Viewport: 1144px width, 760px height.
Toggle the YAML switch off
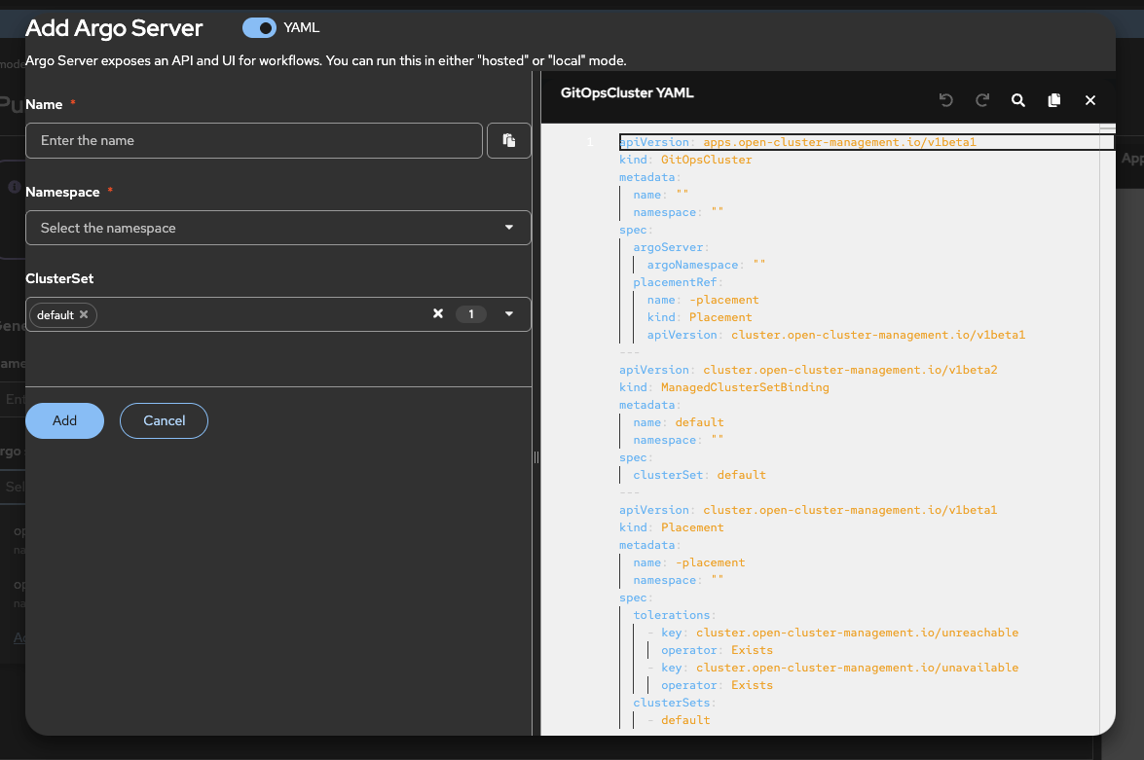coord(260,28)
